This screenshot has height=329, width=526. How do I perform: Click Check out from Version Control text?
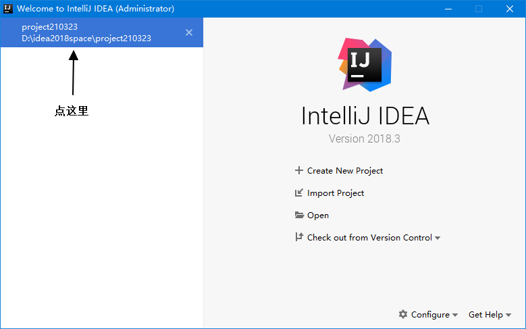(369, 238)
